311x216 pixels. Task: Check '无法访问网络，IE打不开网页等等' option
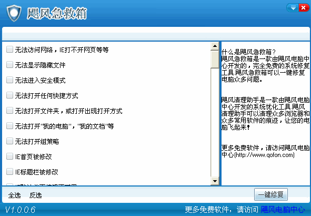click(x=9, y=49)
